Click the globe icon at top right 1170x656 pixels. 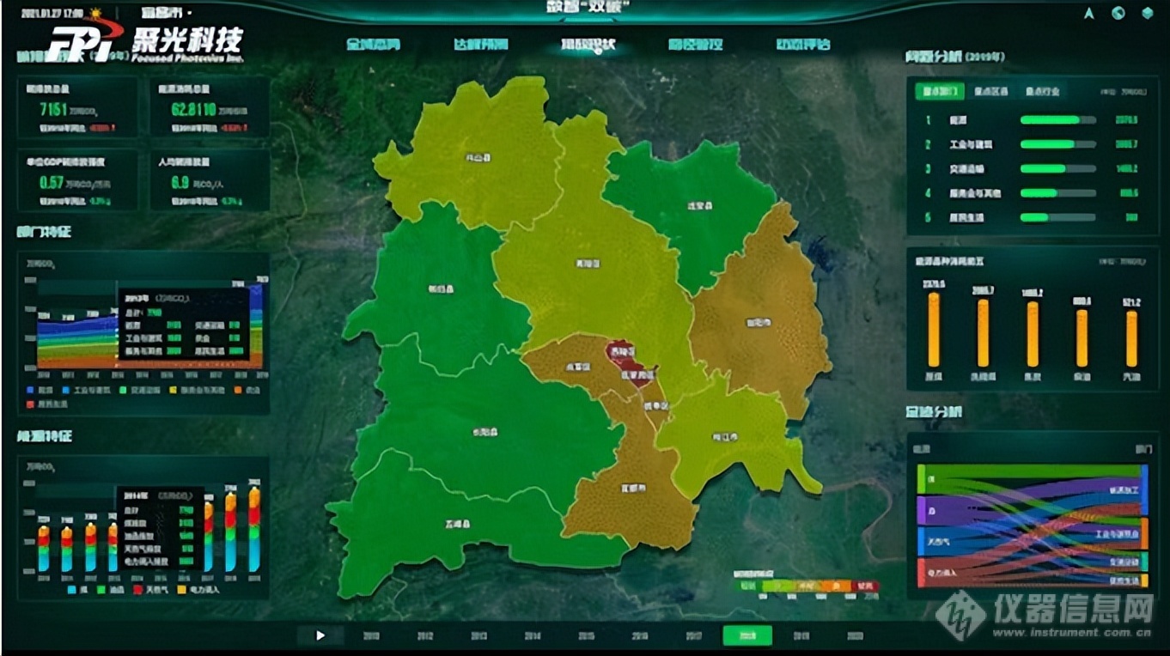coord(1118,13)
